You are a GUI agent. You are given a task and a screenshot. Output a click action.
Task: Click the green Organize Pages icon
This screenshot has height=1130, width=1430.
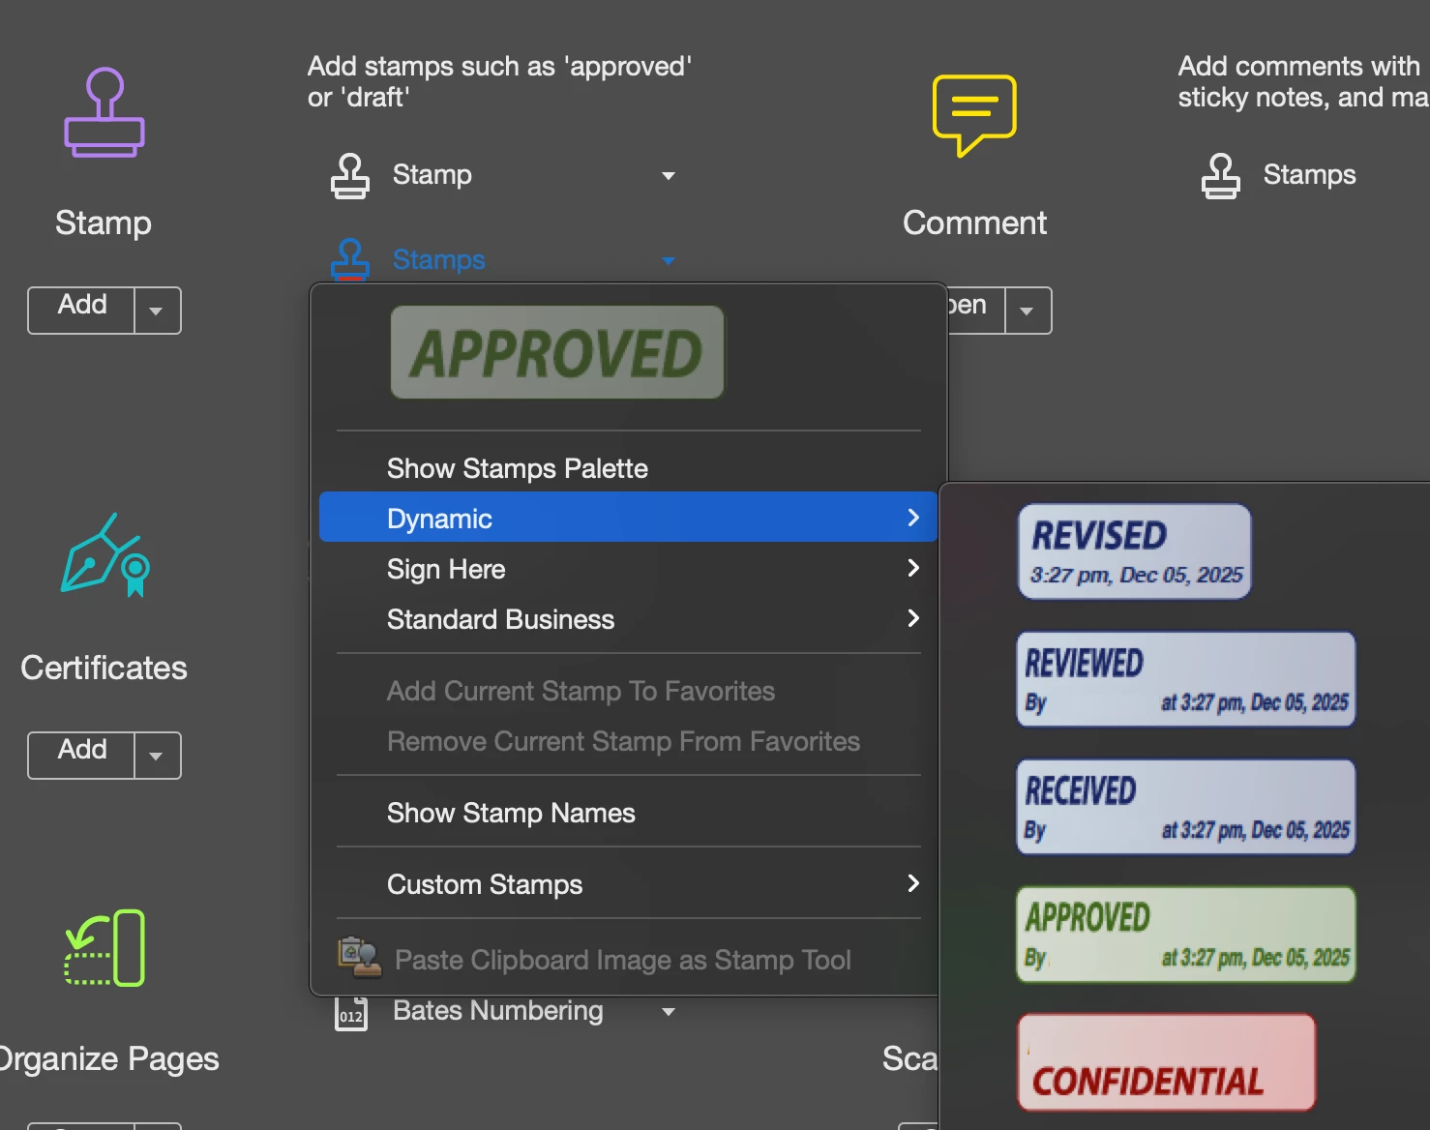point(104,947)
